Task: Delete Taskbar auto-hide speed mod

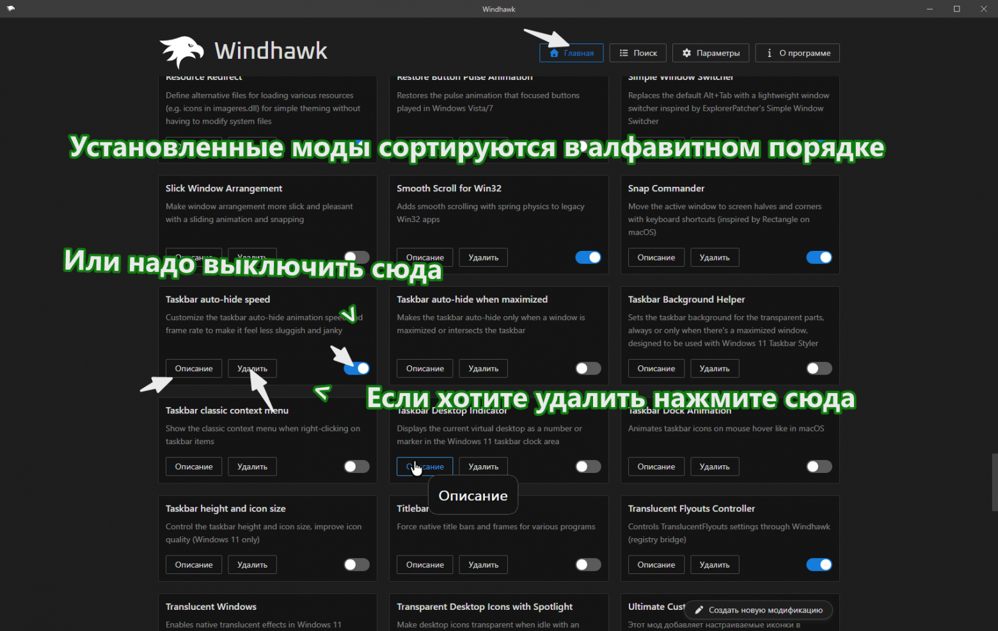Action: 252,369
